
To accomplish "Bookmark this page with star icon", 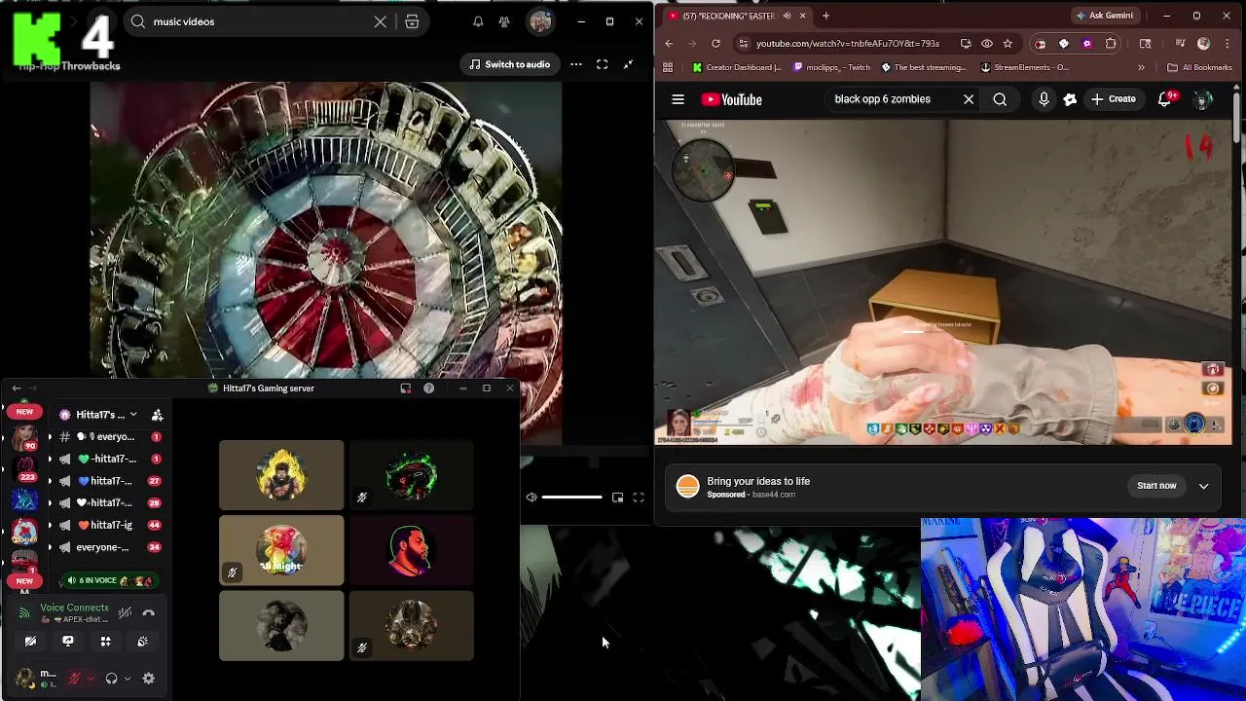I will [1008, 44].
